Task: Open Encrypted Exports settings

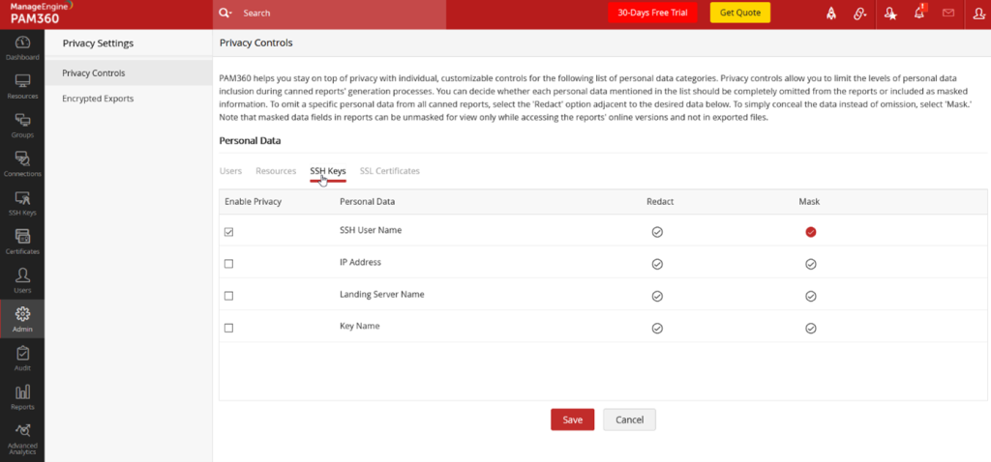Action: 98,99
